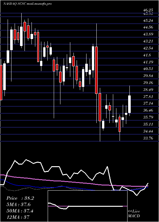This screenshot has height=222, width=159.
Task: Click the NASDAQ SCSC mail.munafa.pro title text
Action: pos(27,4)
